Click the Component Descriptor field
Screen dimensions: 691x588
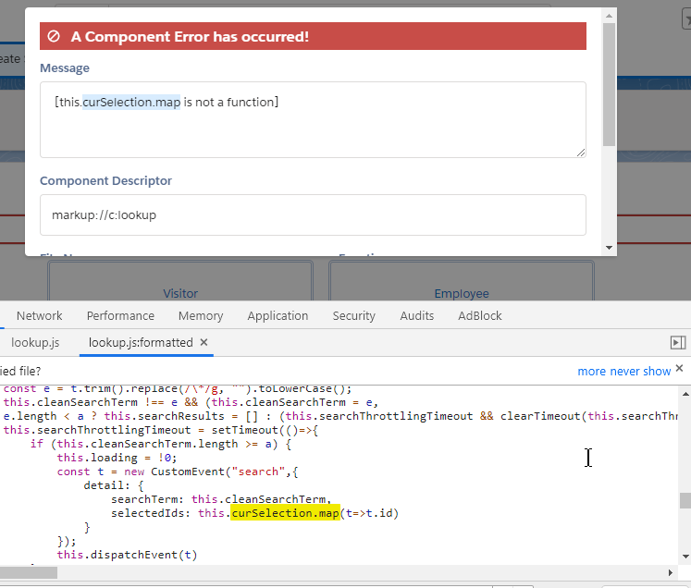click(313, 214)
